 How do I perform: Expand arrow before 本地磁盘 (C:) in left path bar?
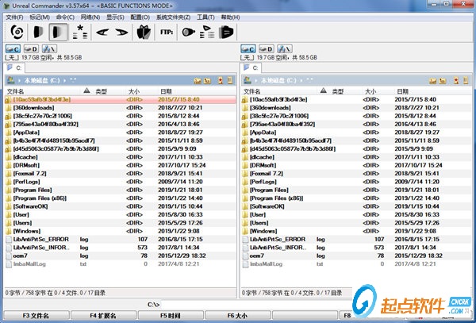tap(19, 81)
